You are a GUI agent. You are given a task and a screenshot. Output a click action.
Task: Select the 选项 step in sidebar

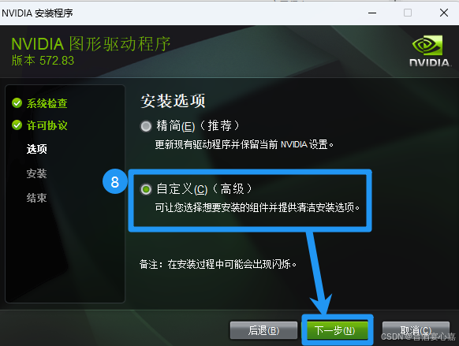tap(36, 149)
